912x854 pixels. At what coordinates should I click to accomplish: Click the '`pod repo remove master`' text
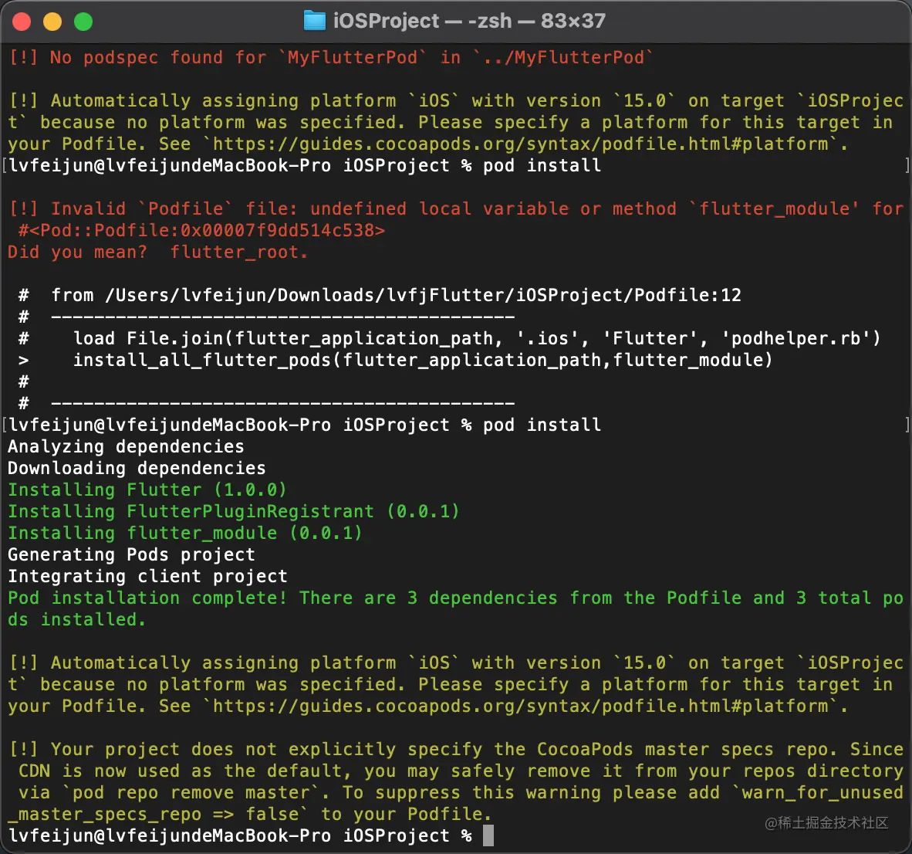189,792
